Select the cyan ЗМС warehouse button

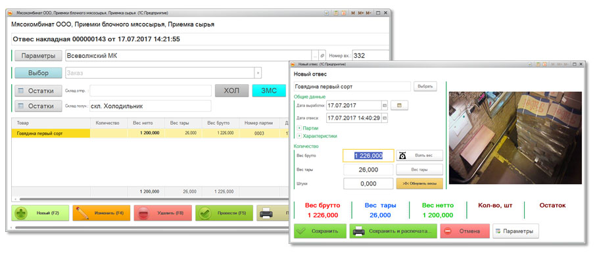click(x=269, y=91)
